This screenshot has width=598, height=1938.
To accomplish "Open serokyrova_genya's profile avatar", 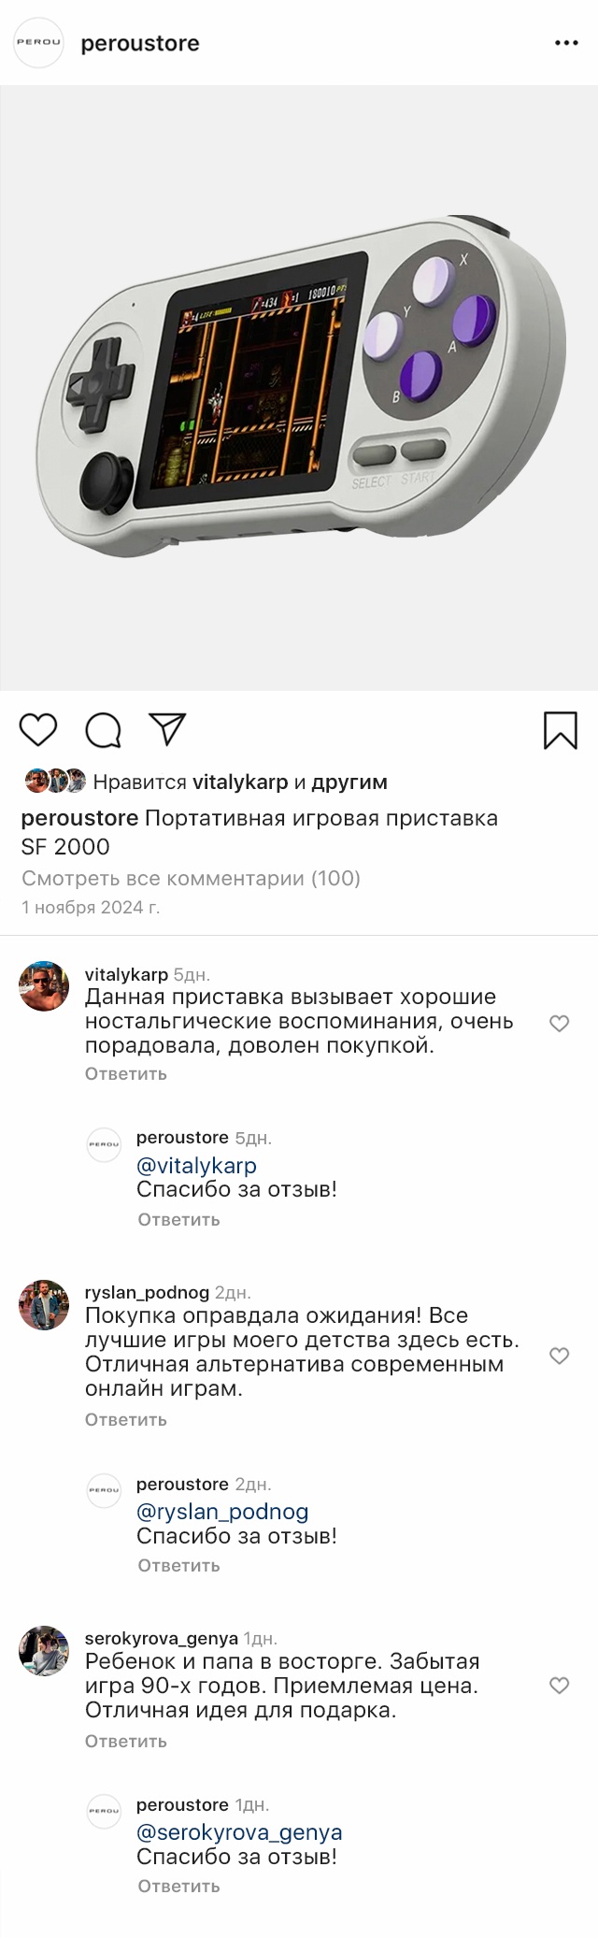I will coord(44,1651).
